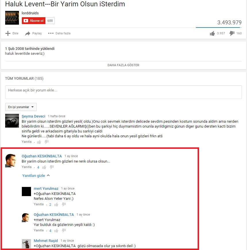Thumbs down Şeyma Deveci's comment

point(47,142)
